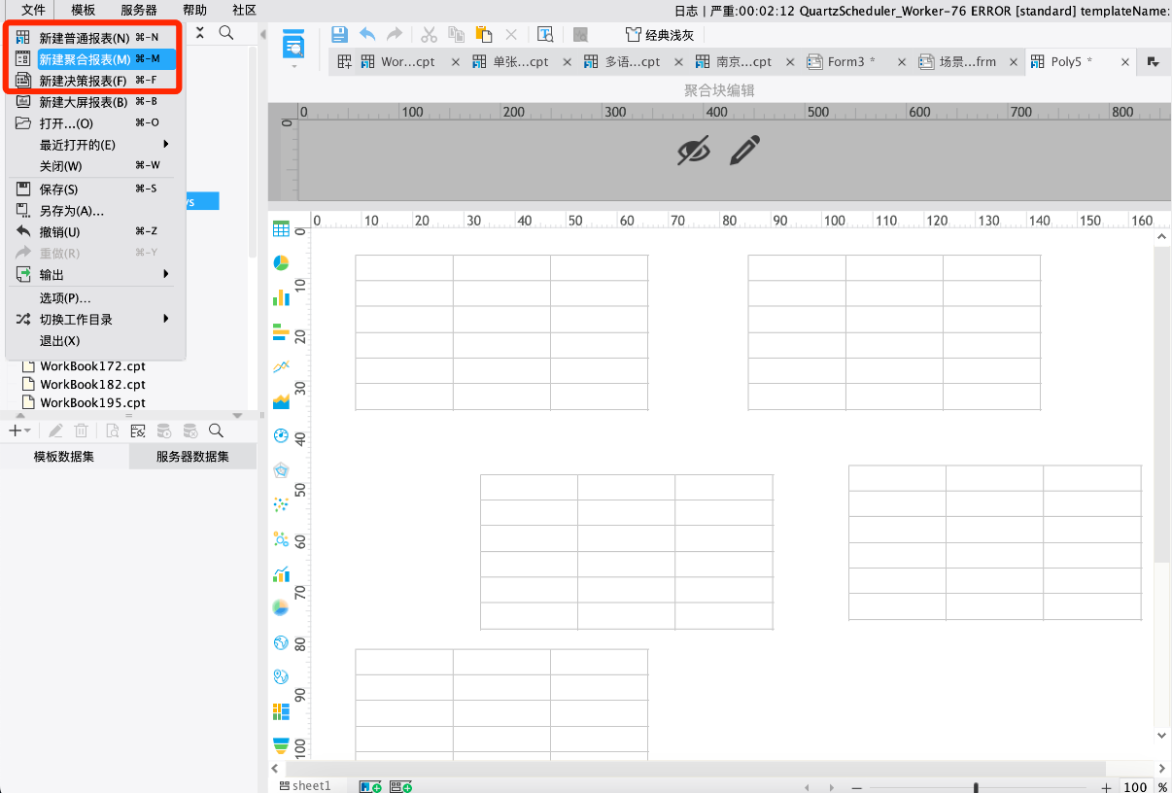Image resolution: width=1172 pixels, height=793 pixels.
Task: Choose 新建聚合报表(M) menu entry
Action: (x=95, y=59)
